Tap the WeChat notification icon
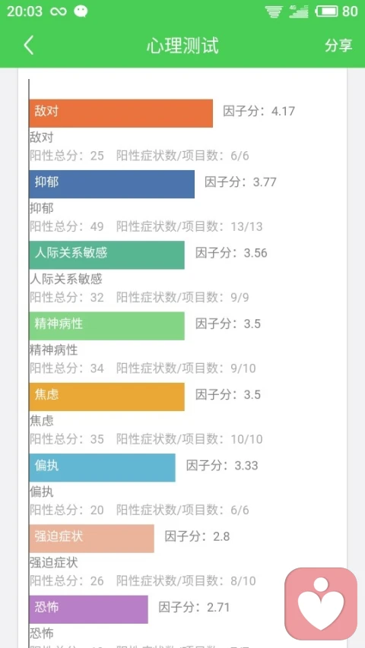The width and height of the screenshot is (365, 648). 81,11
